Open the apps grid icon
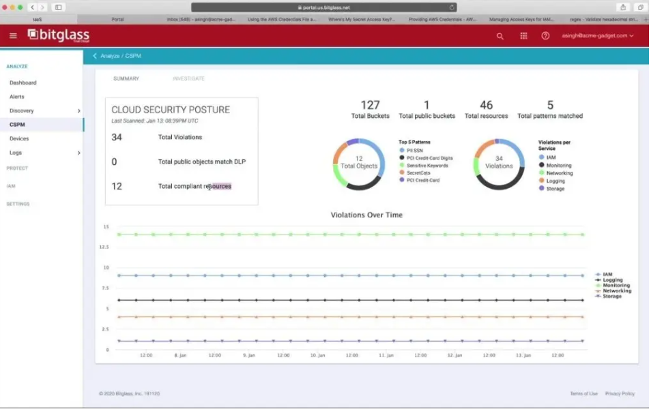 [523, 36]
